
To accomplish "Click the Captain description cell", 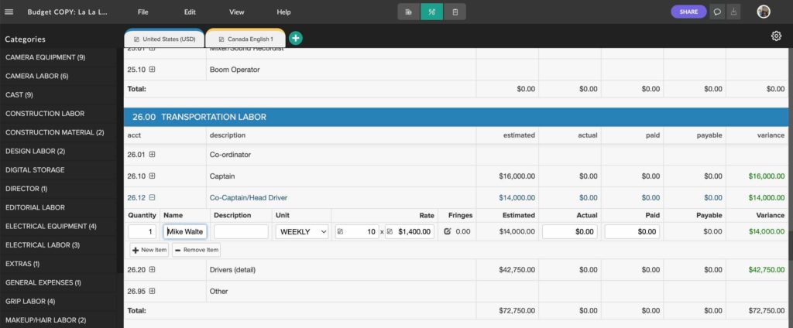I will [341, 176].
